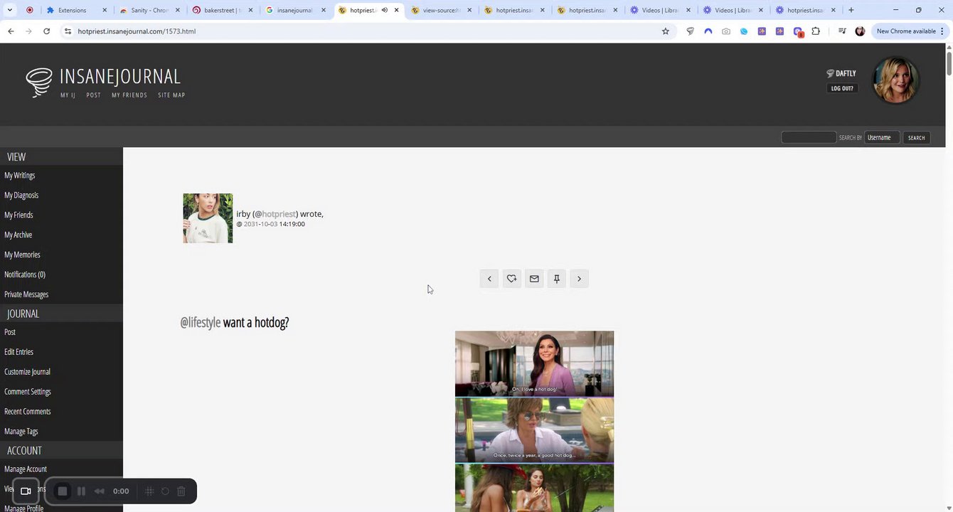
Task: Open media controls icon in Chrome toolbar
Action: click(x=842, y=31)
